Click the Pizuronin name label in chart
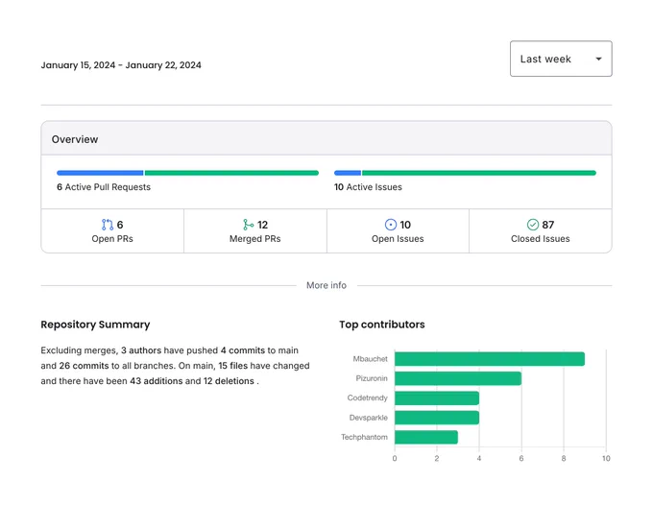The height and width of the screenshot is (506, 653). (x=372, y=378)
